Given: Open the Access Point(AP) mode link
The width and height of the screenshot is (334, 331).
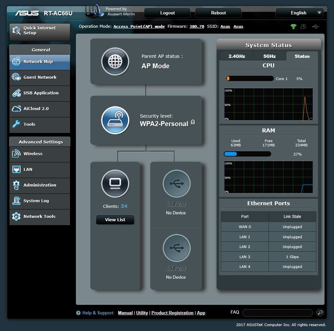Looking at the screenshot, I should click(x=139, y=26).
